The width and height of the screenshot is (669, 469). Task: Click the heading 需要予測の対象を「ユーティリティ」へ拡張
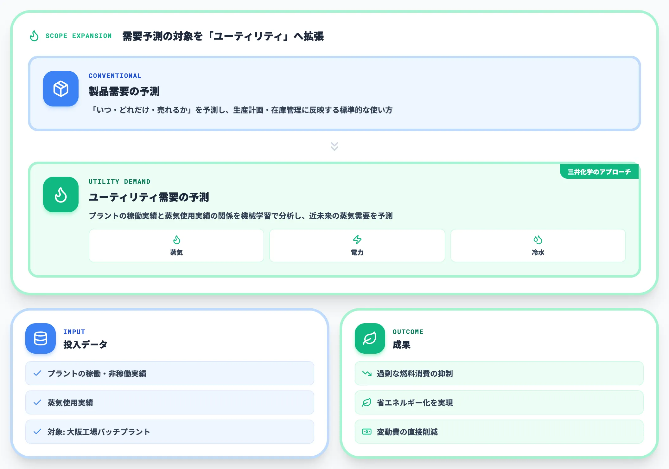pos(223,36)
